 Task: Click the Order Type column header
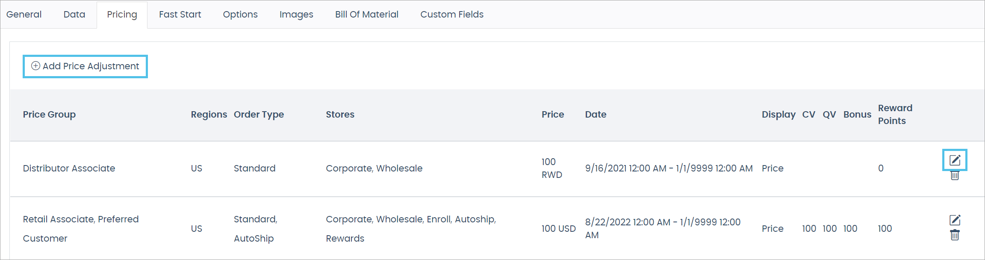click(259, 115)
